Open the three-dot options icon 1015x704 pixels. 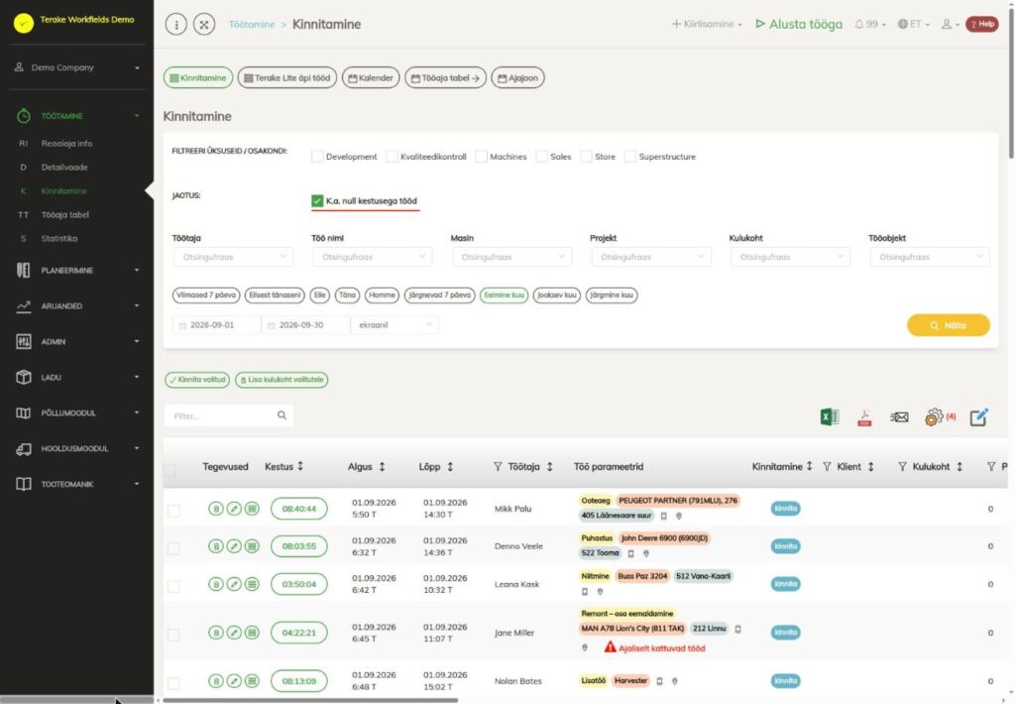pos(176,25)
